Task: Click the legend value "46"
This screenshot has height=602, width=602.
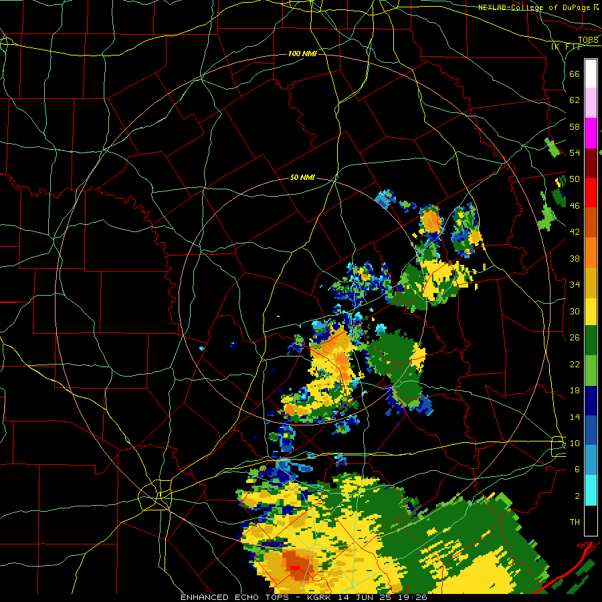Action: [575, 205]
